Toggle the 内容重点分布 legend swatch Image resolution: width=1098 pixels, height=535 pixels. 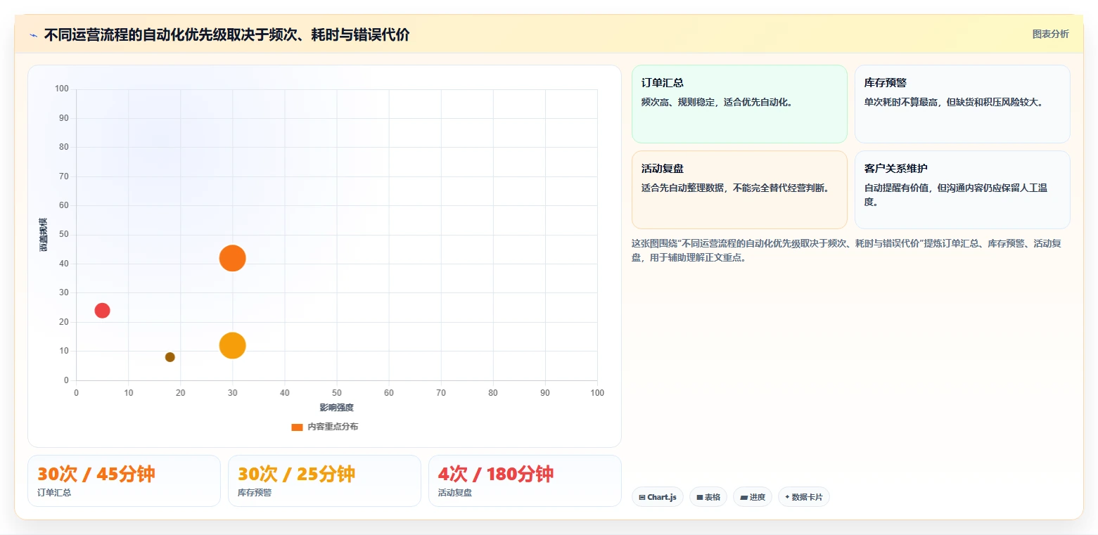pos(297,427)
